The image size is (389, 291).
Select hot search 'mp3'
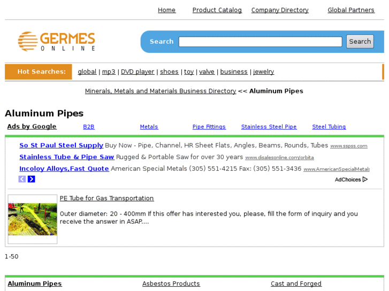(x=109, y=72)
